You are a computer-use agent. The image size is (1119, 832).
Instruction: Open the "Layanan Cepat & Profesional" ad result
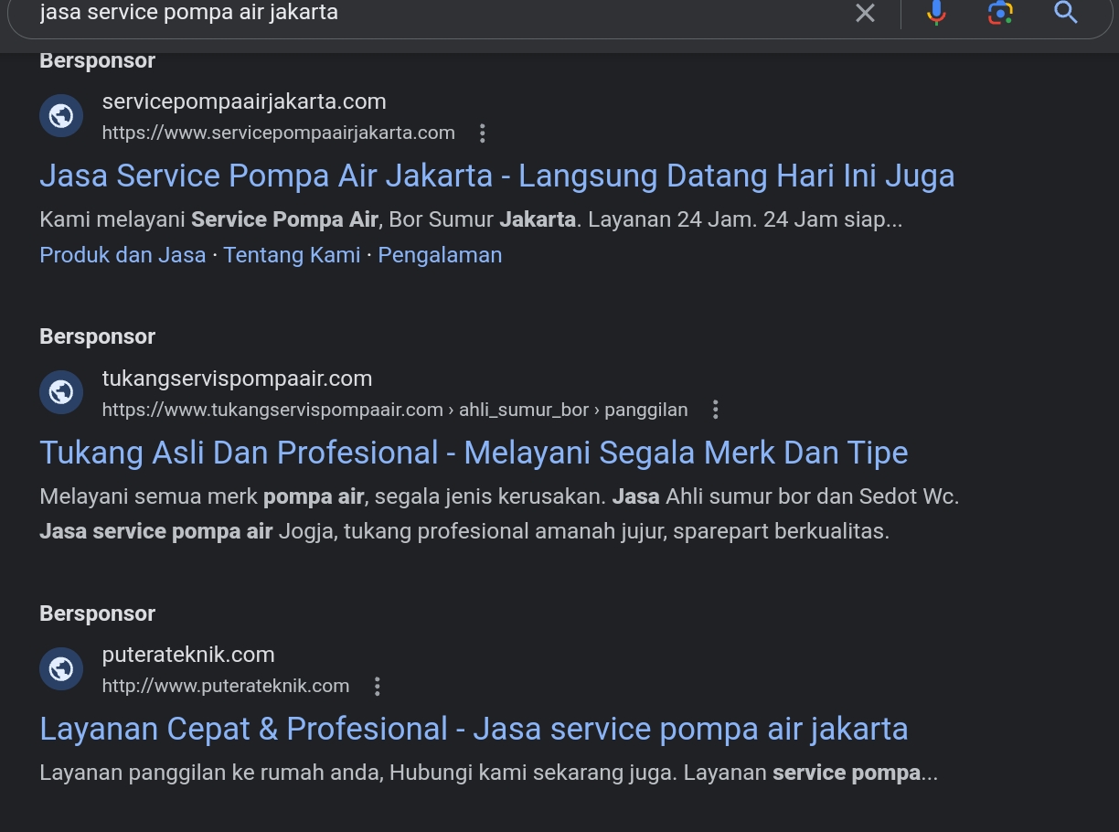pyautogui.click(x=474, y=729)
